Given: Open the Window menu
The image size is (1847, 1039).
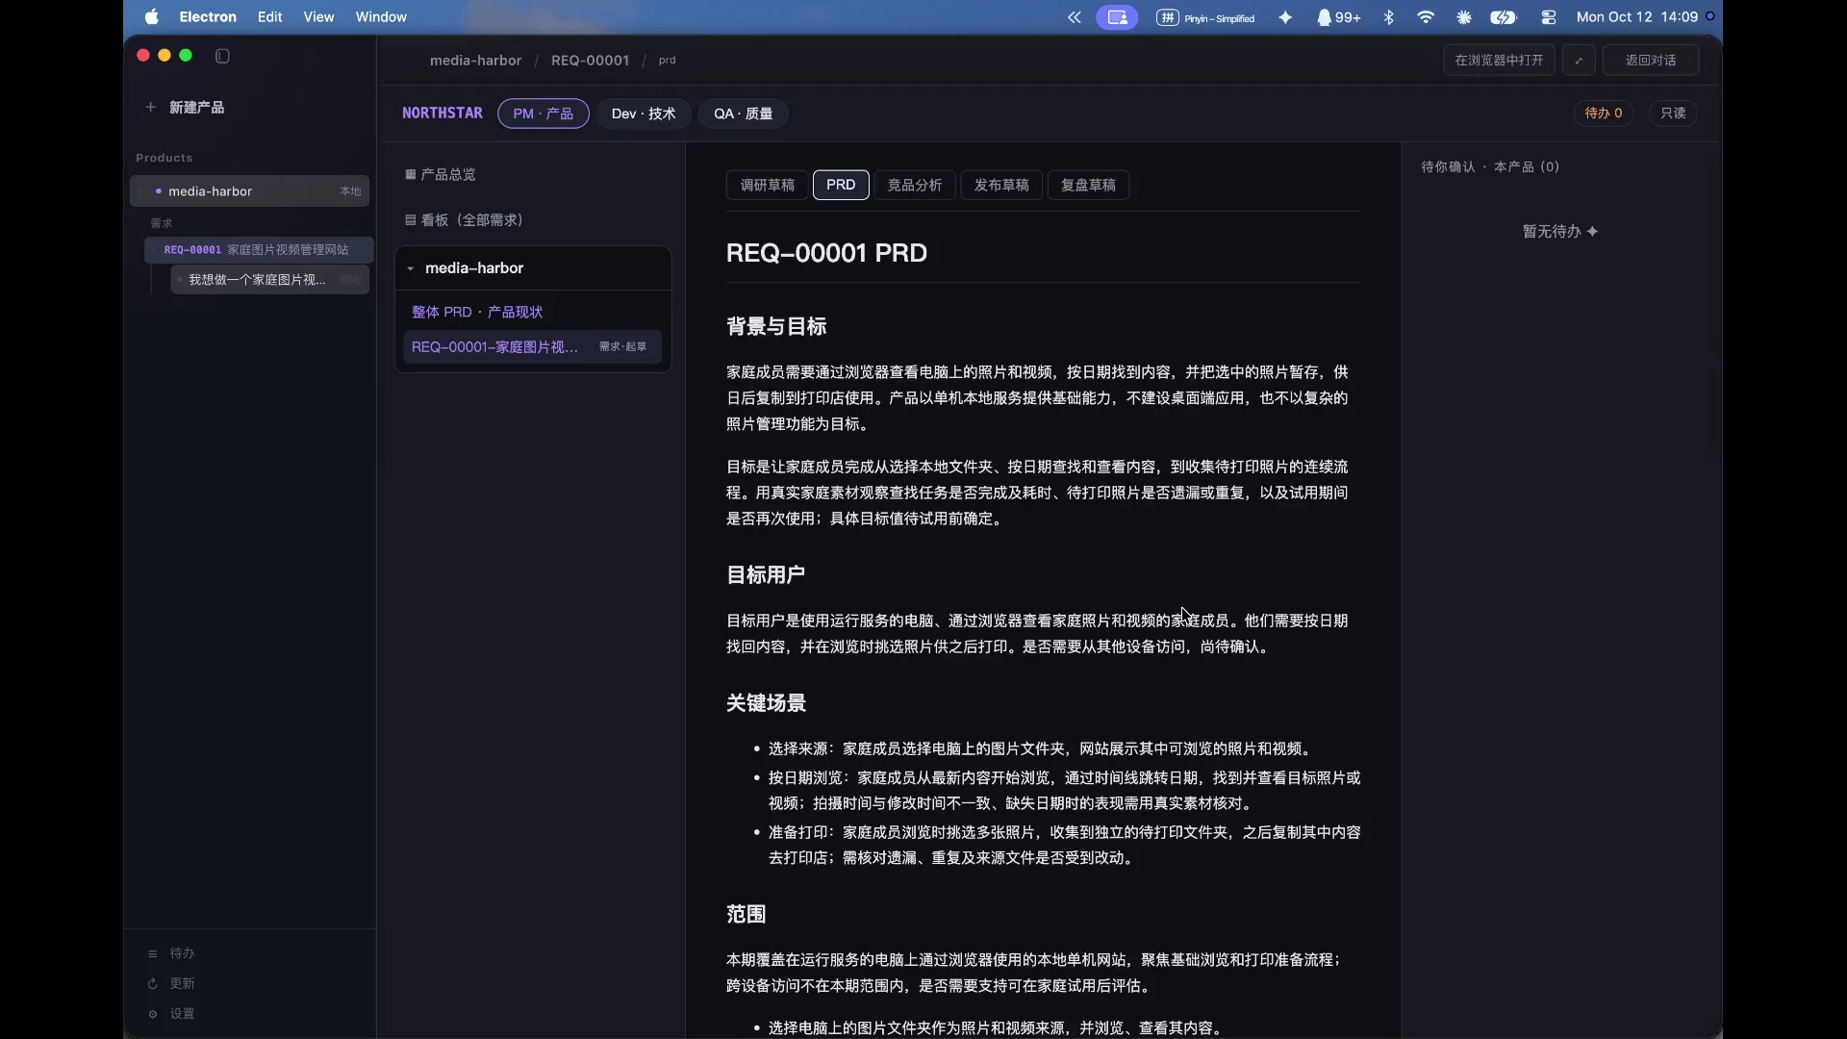Looking at the screenshot, I should [x=381, y=17].
